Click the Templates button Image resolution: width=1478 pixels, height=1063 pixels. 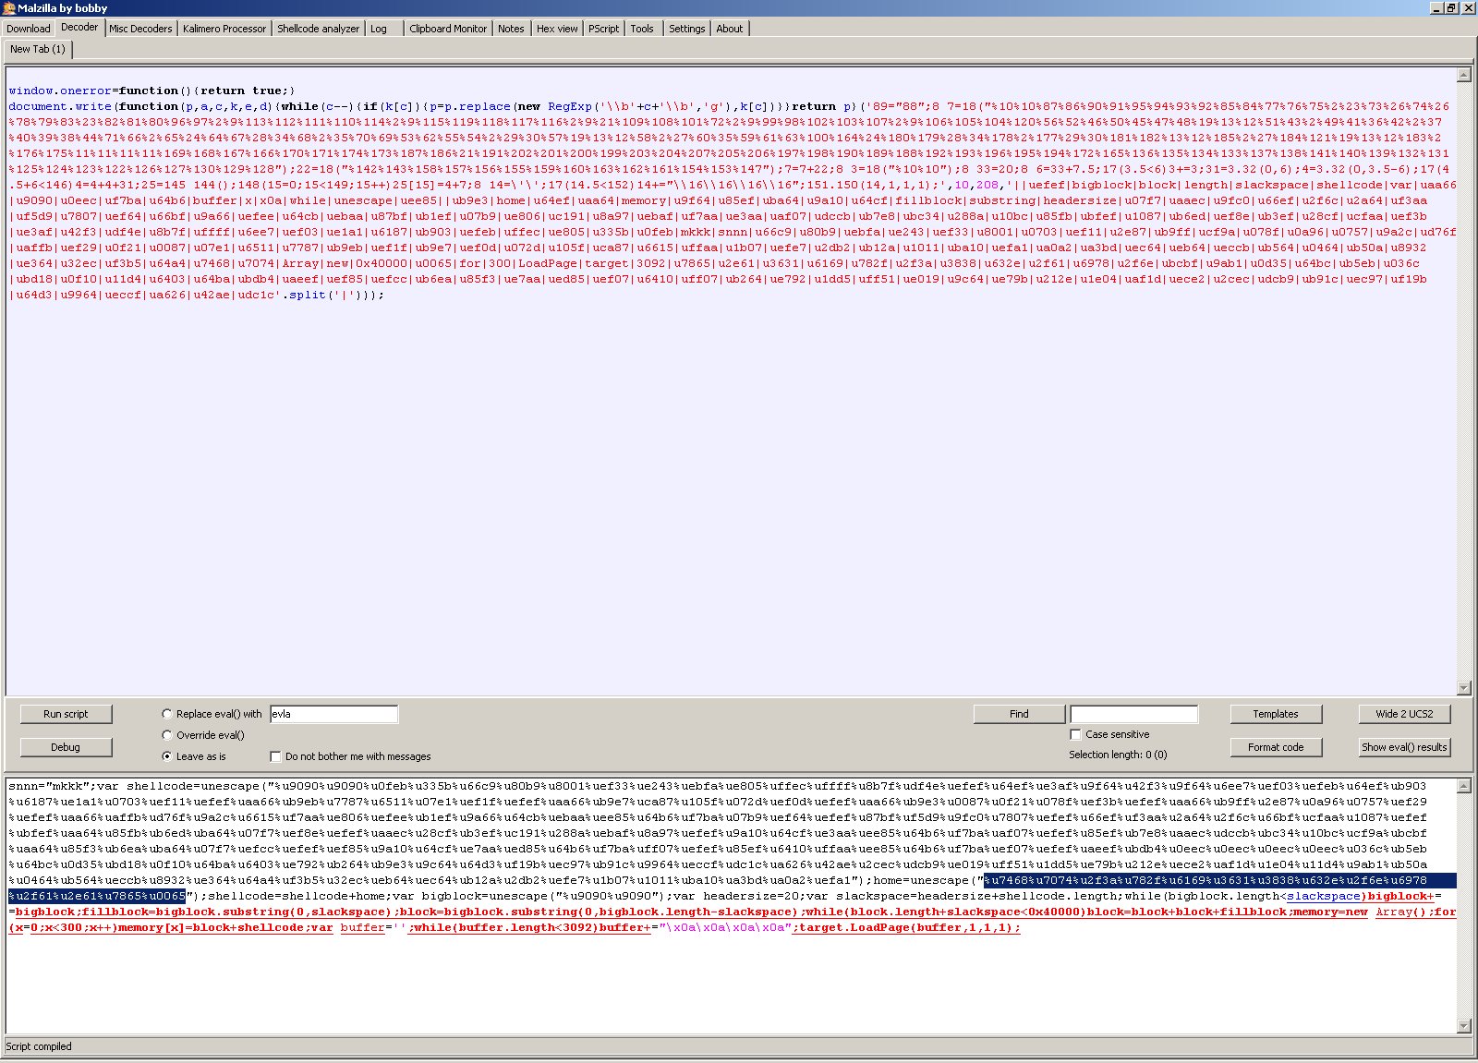coord(1276,714)
